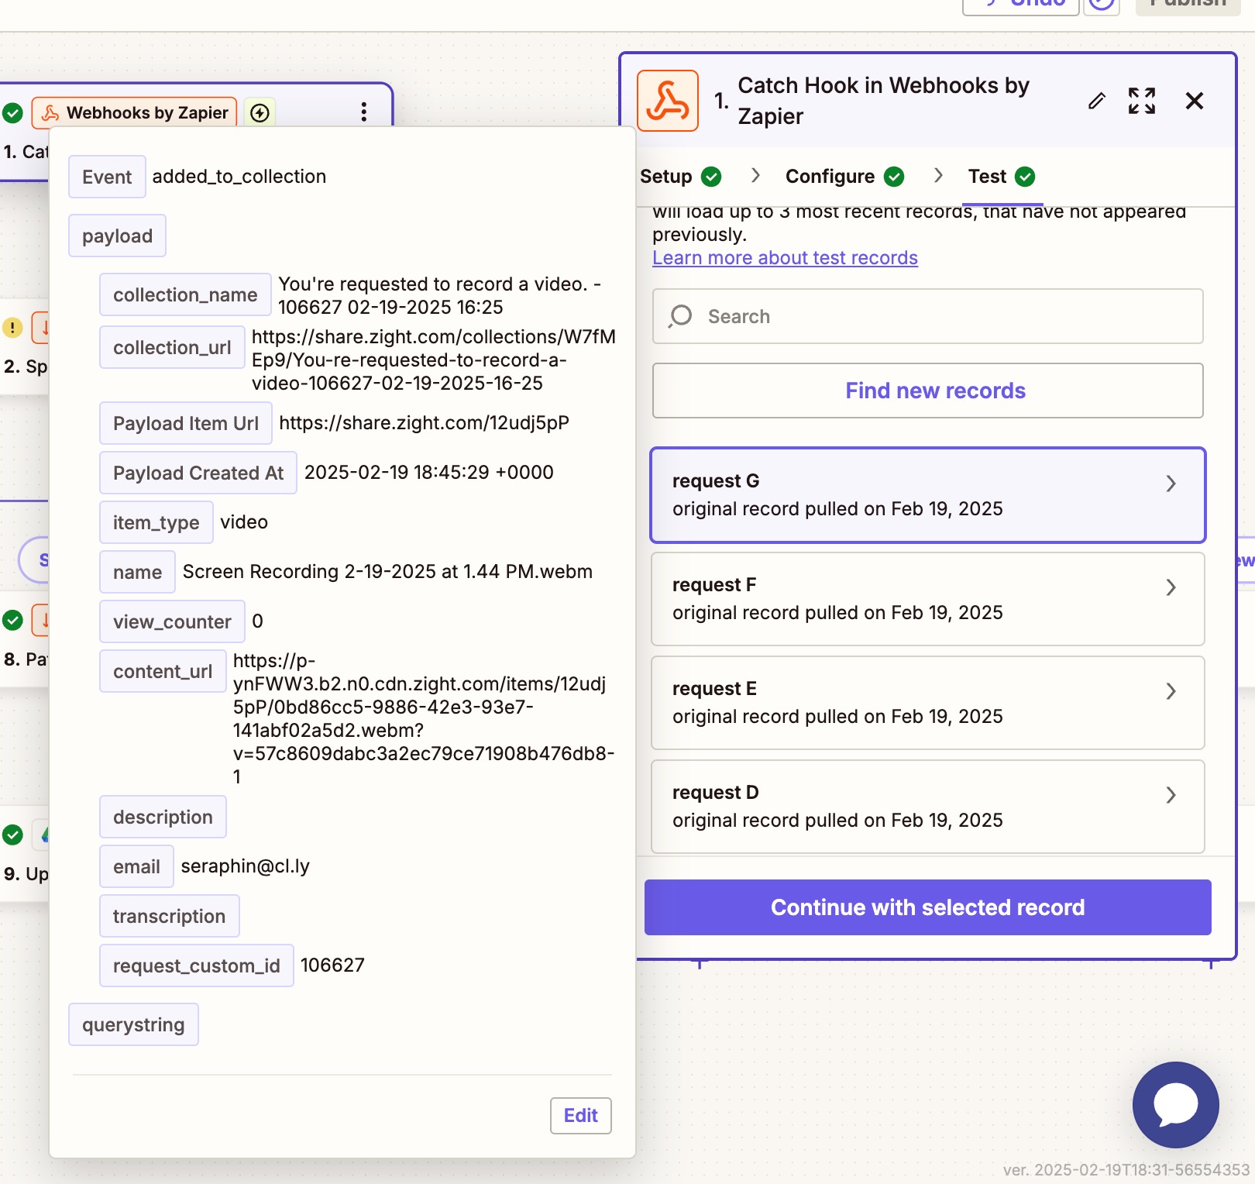Screen dimensions: 1255x1184
Task: Expand request F with its chevron
Action: [1171, 587]
